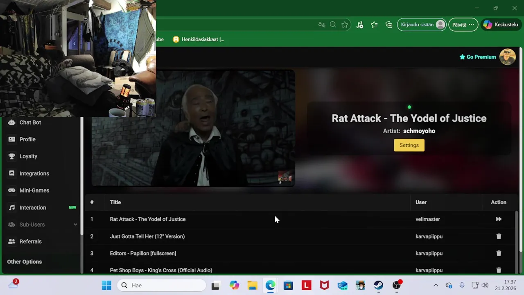Image resolution: width=524 pixels, height=295 pixels.
Task: Click the taskbar volume icon
Action: point(485,285)
